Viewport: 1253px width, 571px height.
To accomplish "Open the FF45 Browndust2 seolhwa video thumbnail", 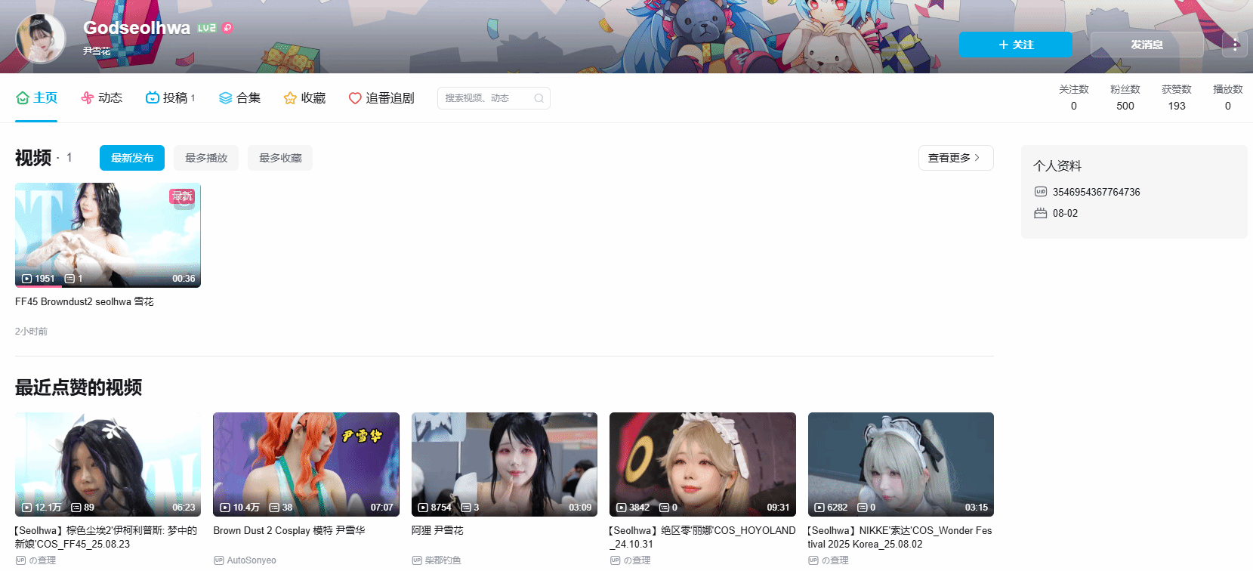I will click(x=108, y=235).
